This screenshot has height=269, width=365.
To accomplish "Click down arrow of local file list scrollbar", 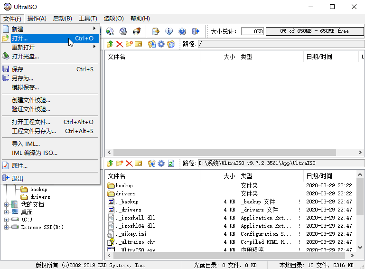I will point(360,247).
